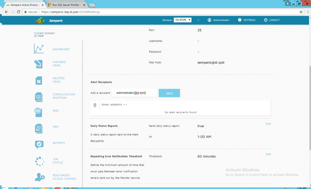Click the Changed Items pencil icon

tap(39, 64)
